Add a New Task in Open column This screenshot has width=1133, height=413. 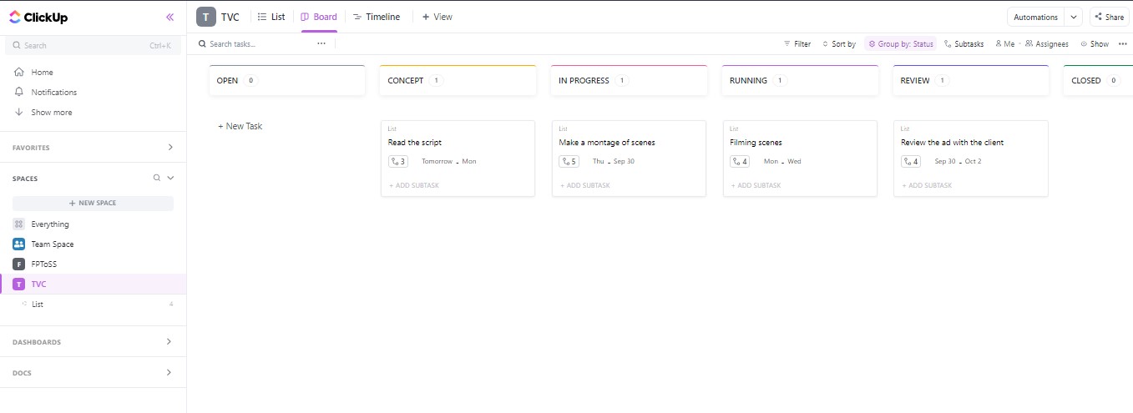[240, 127]
